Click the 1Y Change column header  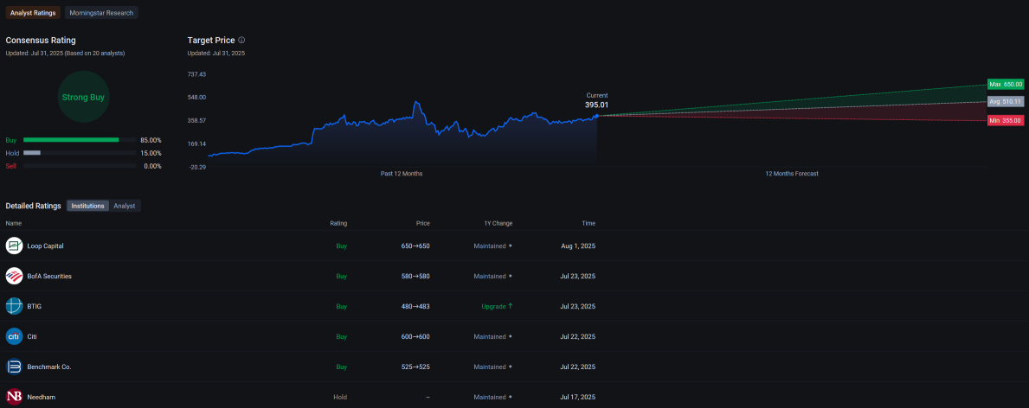coord(498,224)
